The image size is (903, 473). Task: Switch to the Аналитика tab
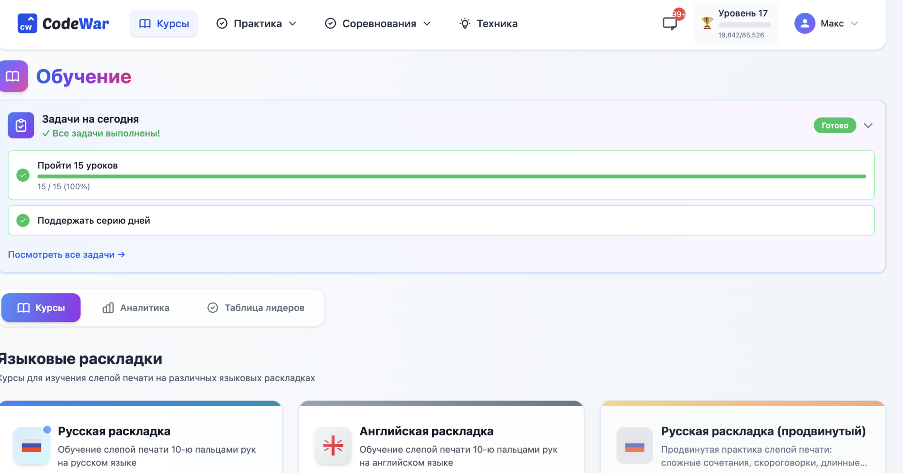tap(136, 308)
